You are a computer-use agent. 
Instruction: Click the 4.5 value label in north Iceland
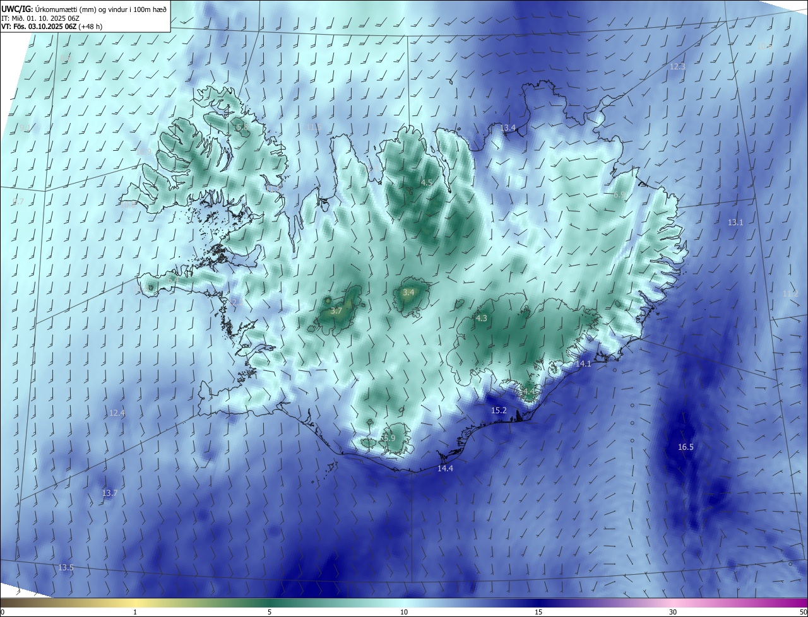426,182
